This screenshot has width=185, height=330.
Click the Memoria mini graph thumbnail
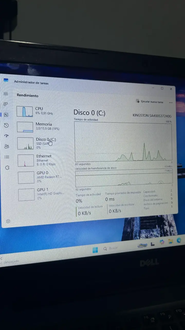[25, 127]
